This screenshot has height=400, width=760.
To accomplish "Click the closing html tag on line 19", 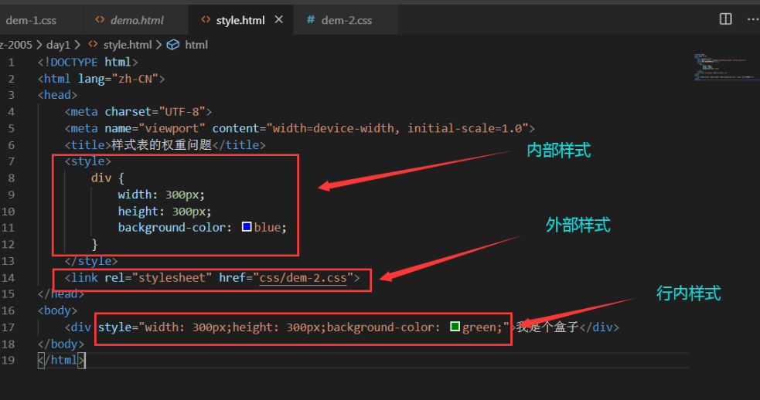I will click(x=61, y=361).
